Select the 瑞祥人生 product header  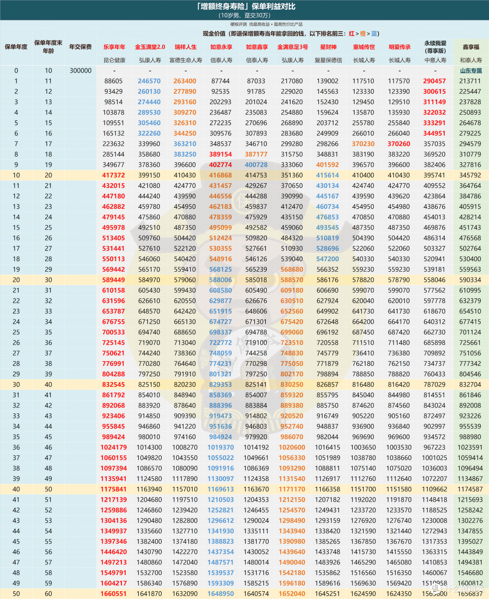point(186,47)
